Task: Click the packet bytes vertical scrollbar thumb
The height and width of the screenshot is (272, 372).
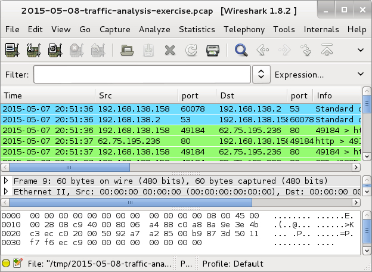Action: click(x=367, y=230)
